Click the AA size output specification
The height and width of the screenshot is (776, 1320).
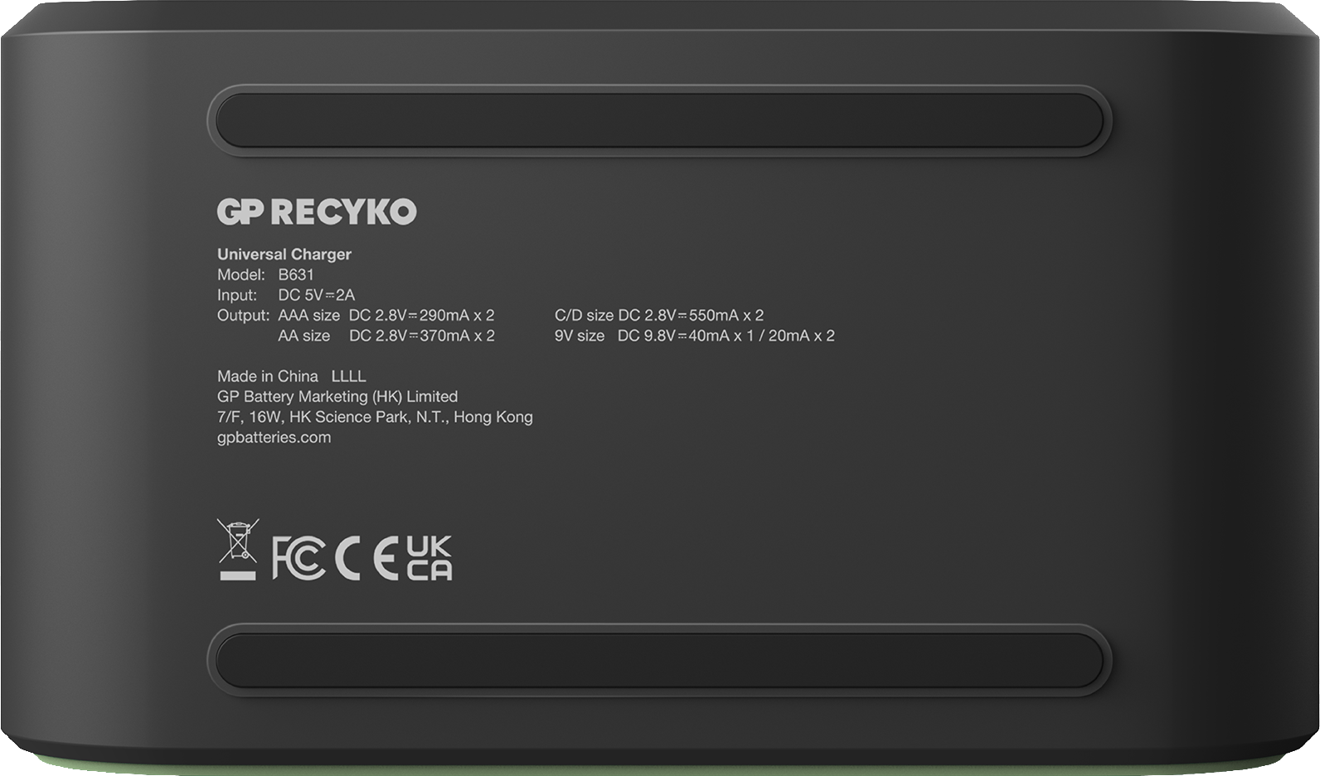point(386,336)
